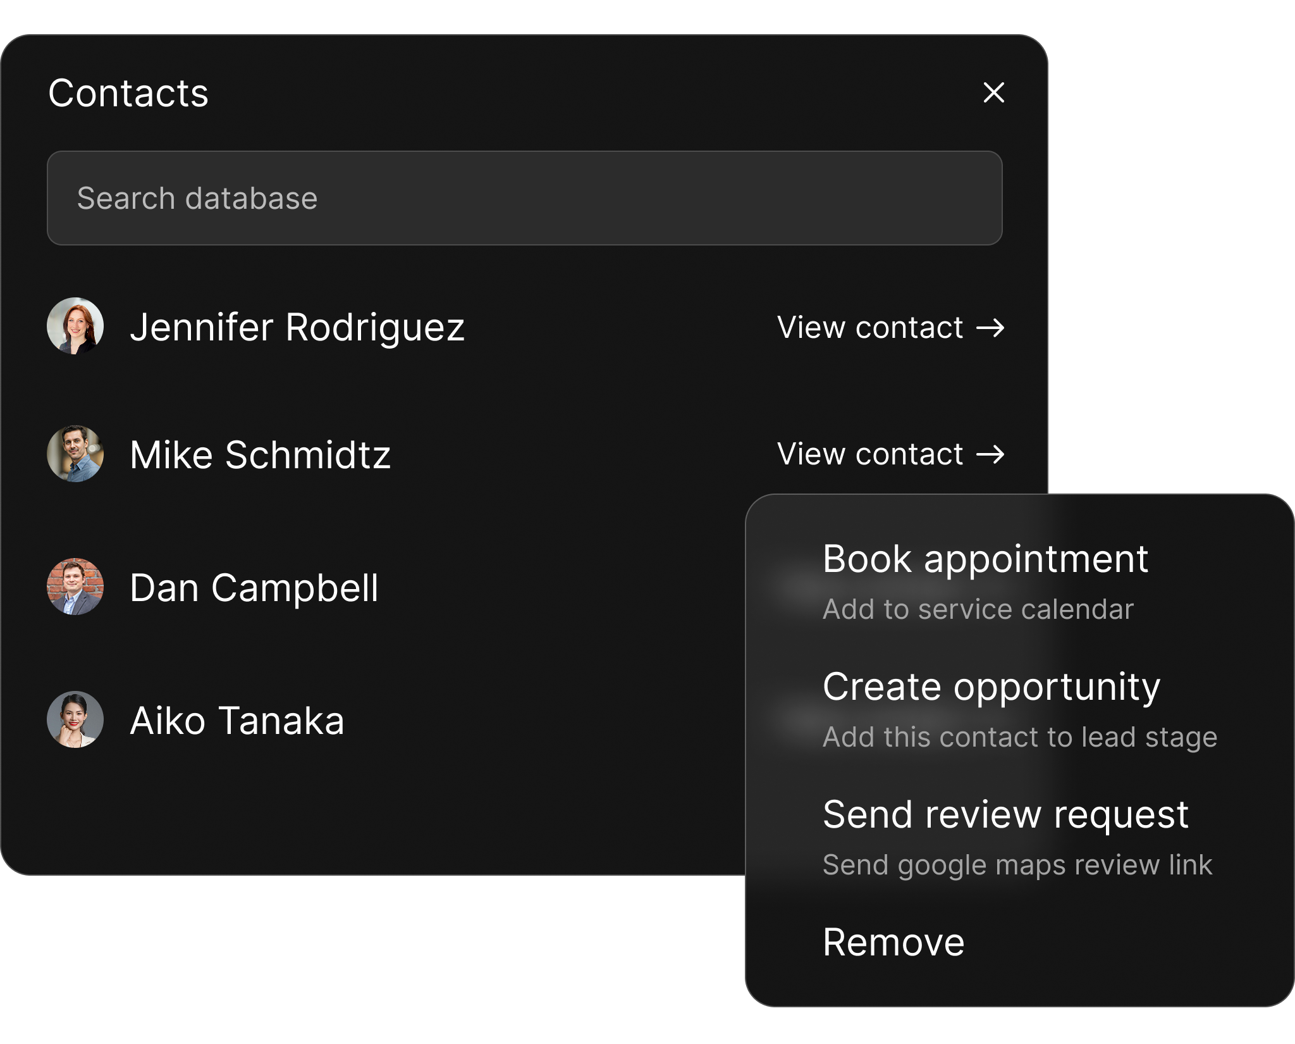The image size is (1295, 1044).
Task: Click Dan Campbell's avatar image
Action: [x=75, y=587]
